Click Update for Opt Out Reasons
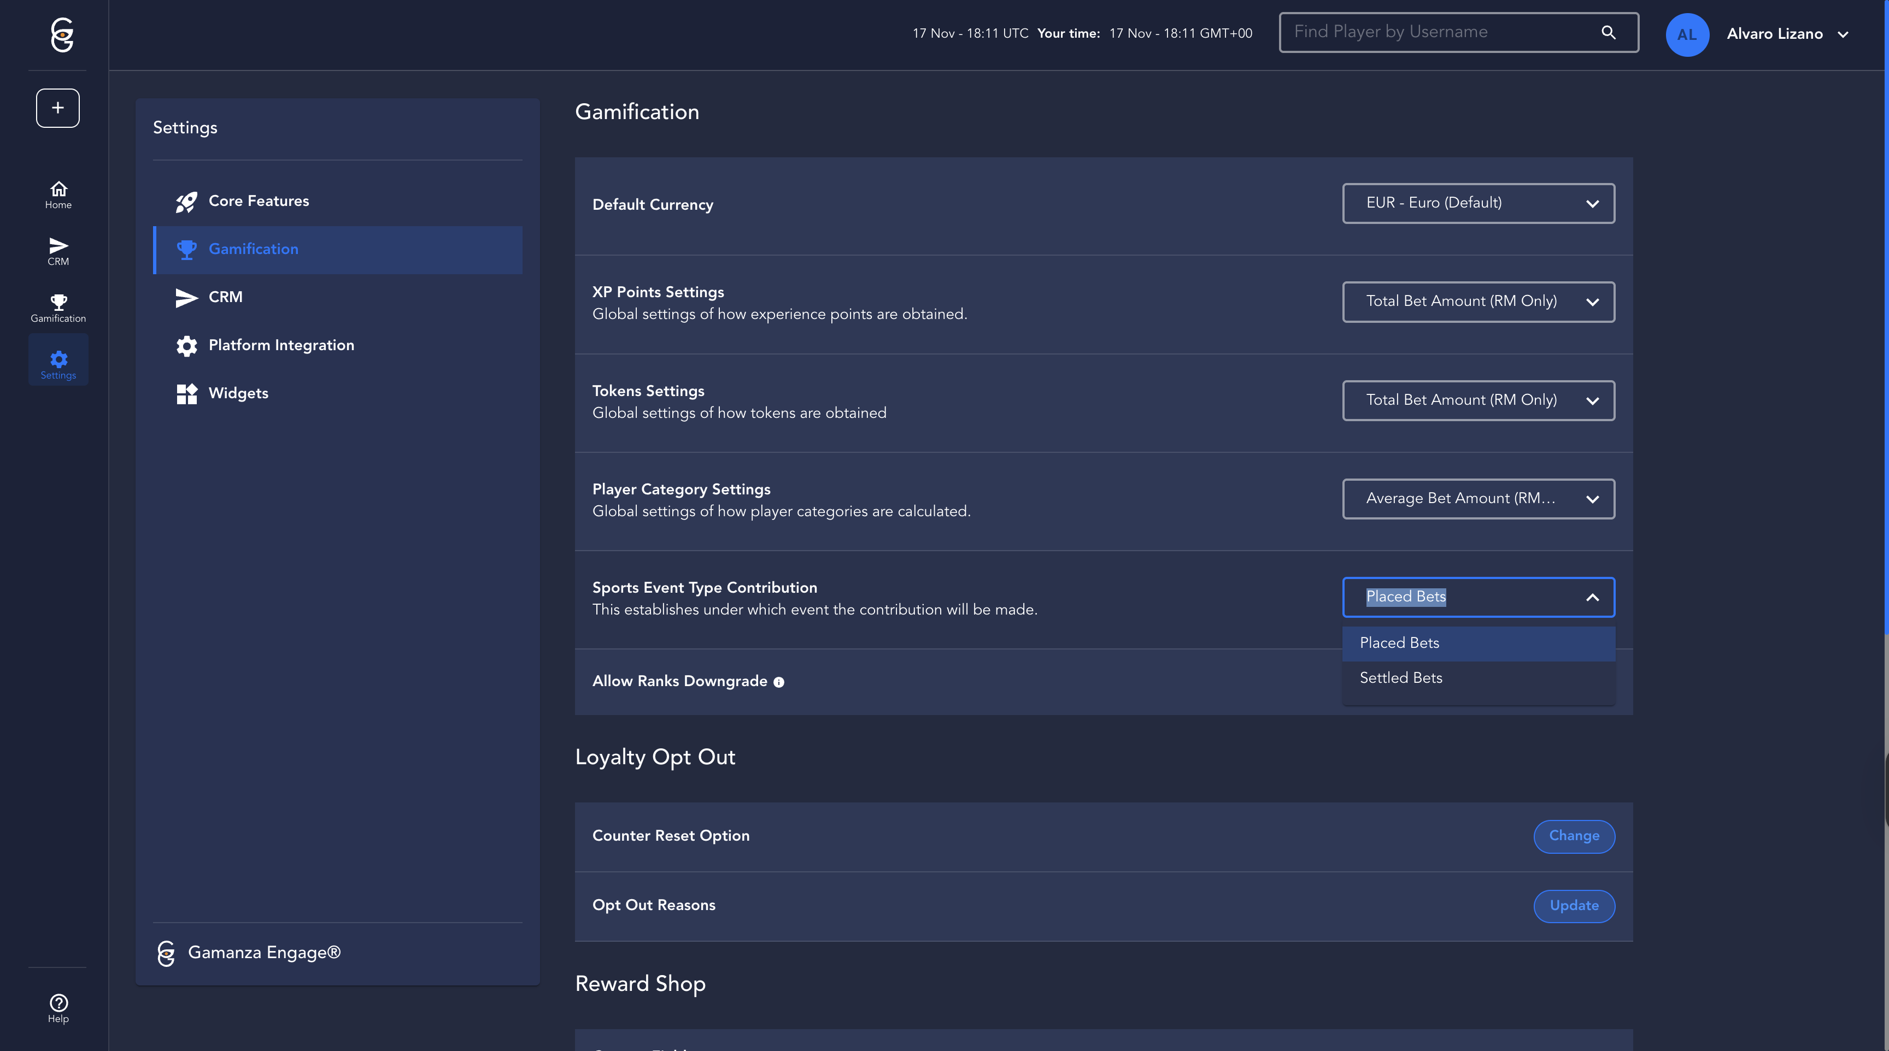Image resolution: width=1889 pixels, height=1051 pixels. pyautogui.click(x=1574, y=905)
